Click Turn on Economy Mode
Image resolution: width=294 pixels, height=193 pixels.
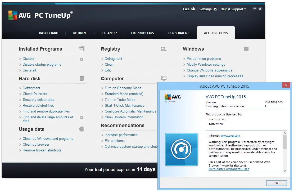123,88
